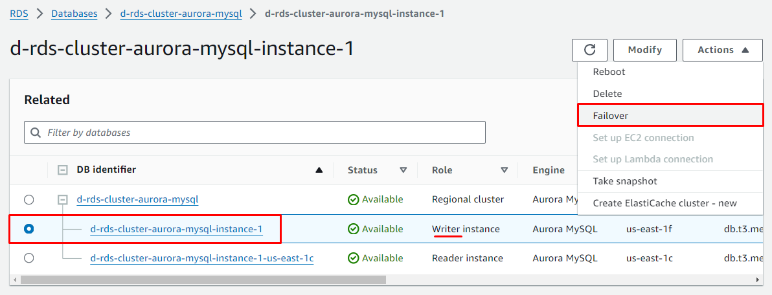Click the Modify button
Screen dimensions: 772x295
click(x=644, y=50)
